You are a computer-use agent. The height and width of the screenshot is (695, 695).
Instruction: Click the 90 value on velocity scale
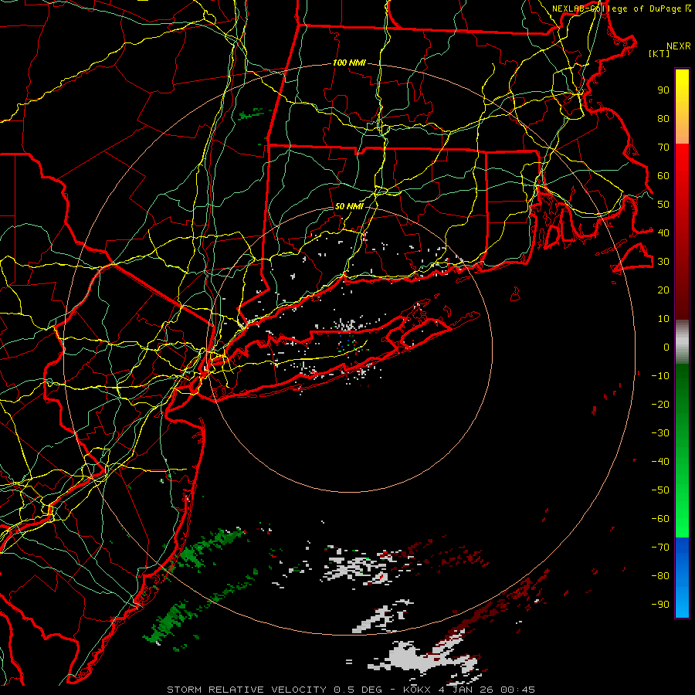(663, 90)
